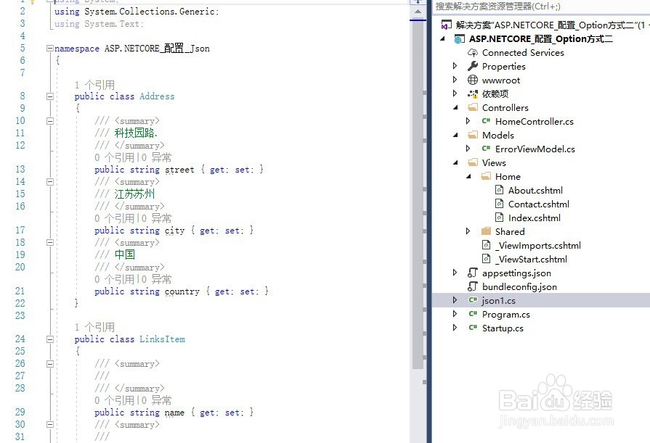650x443 pixels.
Task: Select the HomeController.cs file name
Action: [x=535, y=121]
